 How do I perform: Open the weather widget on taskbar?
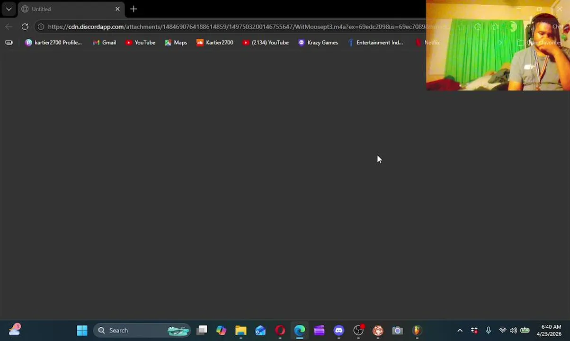click(14, 330)
